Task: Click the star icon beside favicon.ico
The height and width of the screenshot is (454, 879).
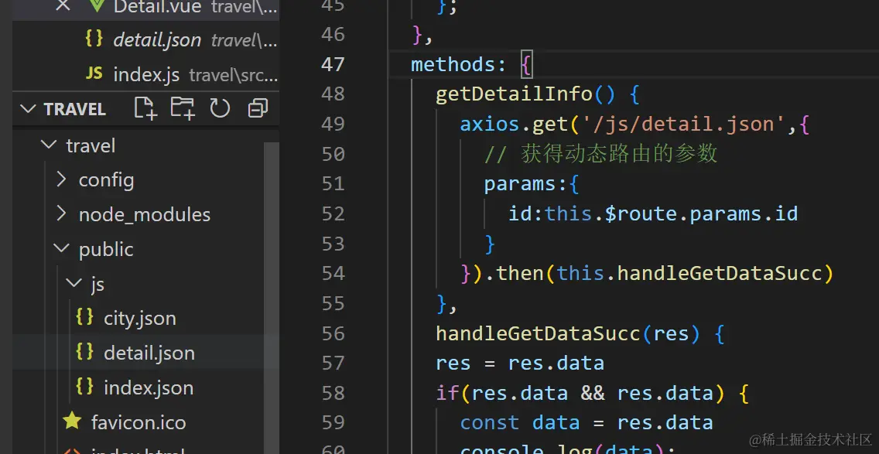Action: (72, 421)
